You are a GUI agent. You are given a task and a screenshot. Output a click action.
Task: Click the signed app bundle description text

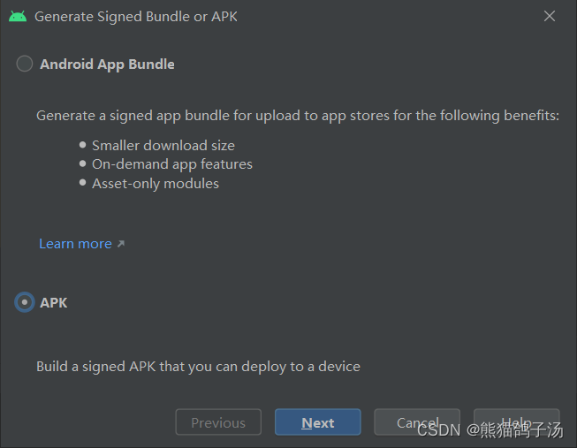click(298, 116)
